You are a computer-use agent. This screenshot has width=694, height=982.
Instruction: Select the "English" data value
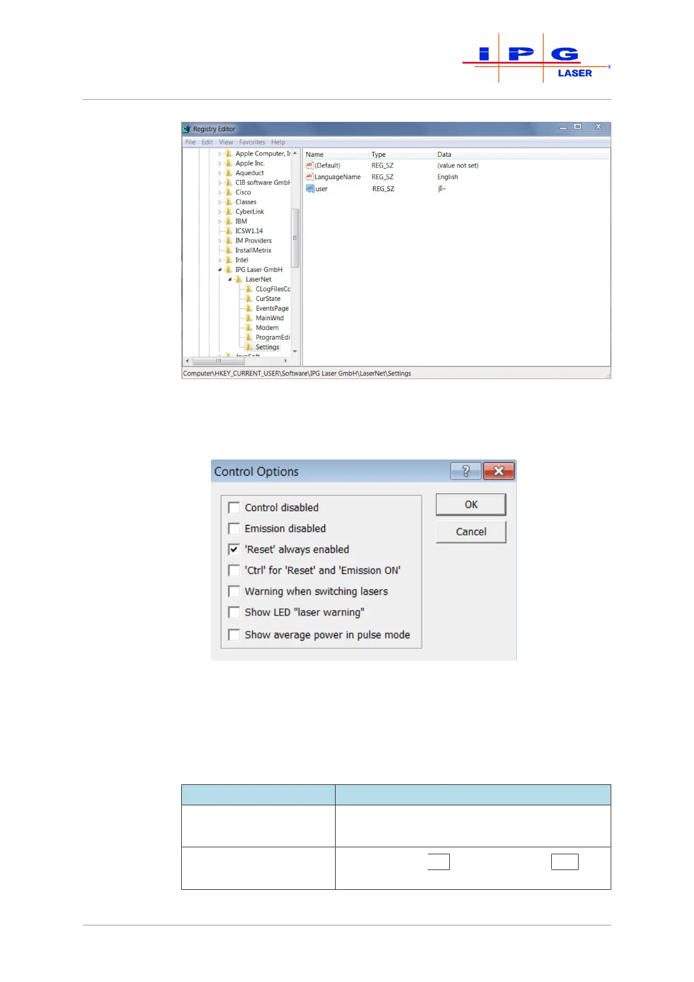[x=448, y=177]
